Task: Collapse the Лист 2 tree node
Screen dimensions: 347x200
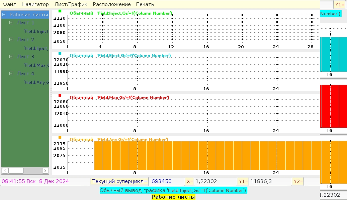Action: pyautogui.click(x=11, y=40)
